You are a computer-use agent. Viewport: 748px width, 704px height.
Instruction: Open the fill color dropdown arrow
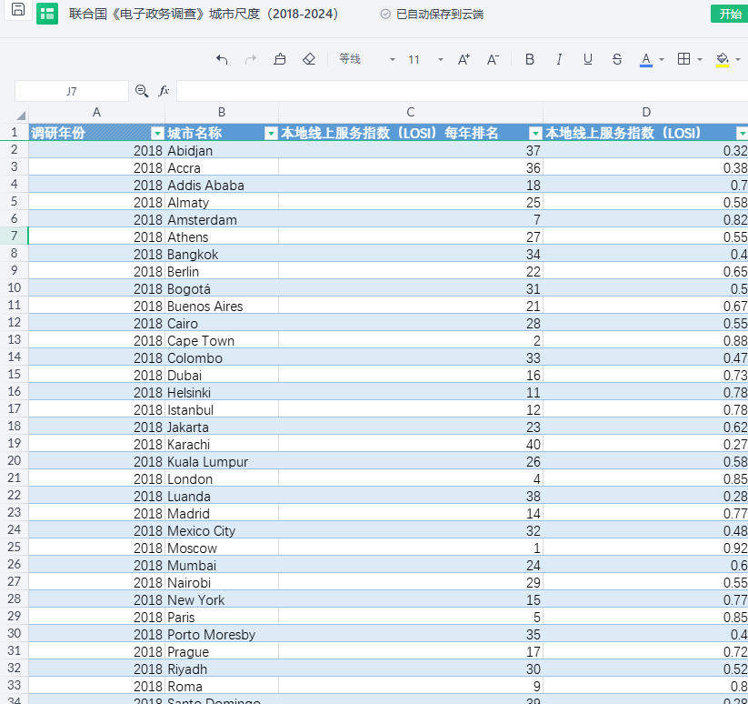(738, 60)
